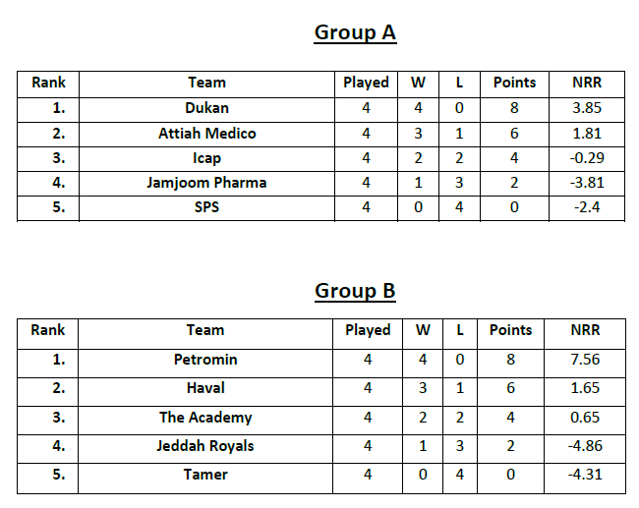Select The Academy team cell

coord(205,418)
